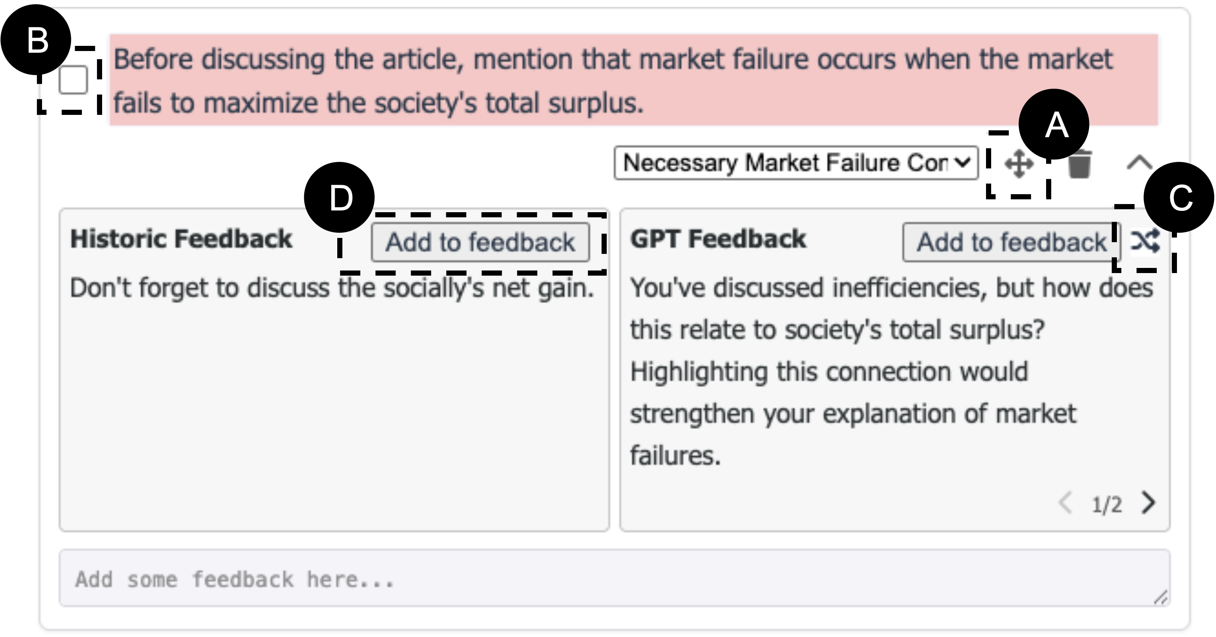The height and width of the screenshot is (637, 1216).
Task: Focus the "Add some feedback here..." text box
Action: click(614, 578)
